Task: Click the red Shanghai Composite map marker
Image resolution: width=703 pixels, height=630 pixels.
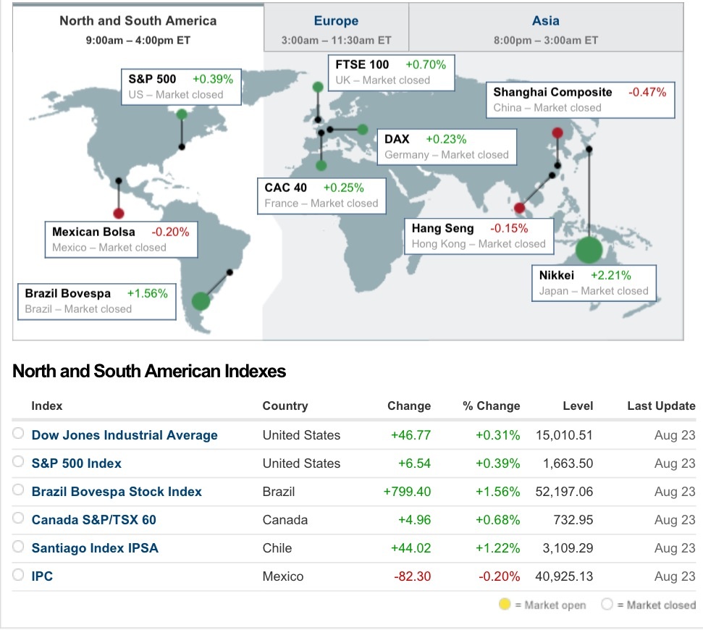Action: pyautogui.click(x=557, y=133)
